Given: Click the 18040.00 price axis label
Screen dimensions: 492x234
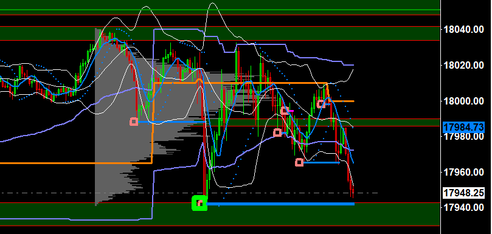Looking at the screenshot, I should (x=463, y=30).
